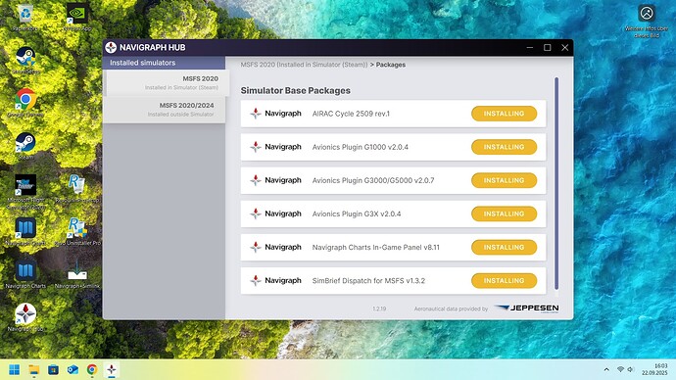676x380 pixels.
Task: Click INSTALLING button for Avionics Plugin G1000
Action: (504, 147)
